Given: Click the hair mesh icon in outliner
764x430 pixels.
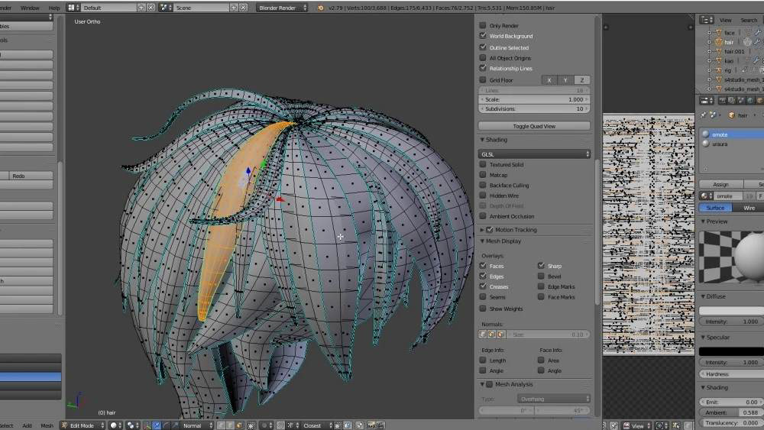Looking at the screenshot, I should click(718, 42).
